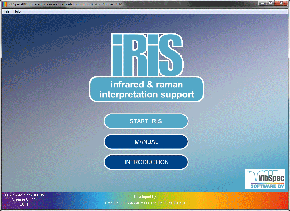Image resolution: width=290 pixels, height=211 pixels.
Task: Maximize the VibSpec-IRIS window
Action: pos(270,3)
